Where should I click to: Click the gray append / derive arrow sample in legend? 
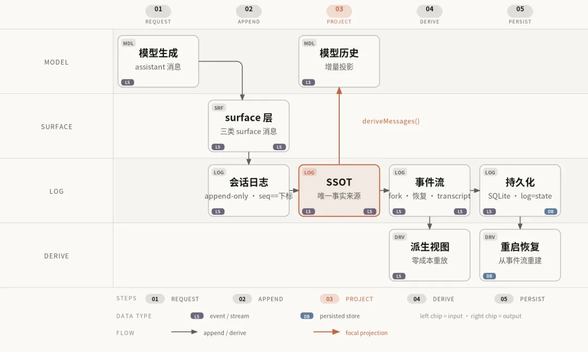pyautogui.click(x=184, y=332)
